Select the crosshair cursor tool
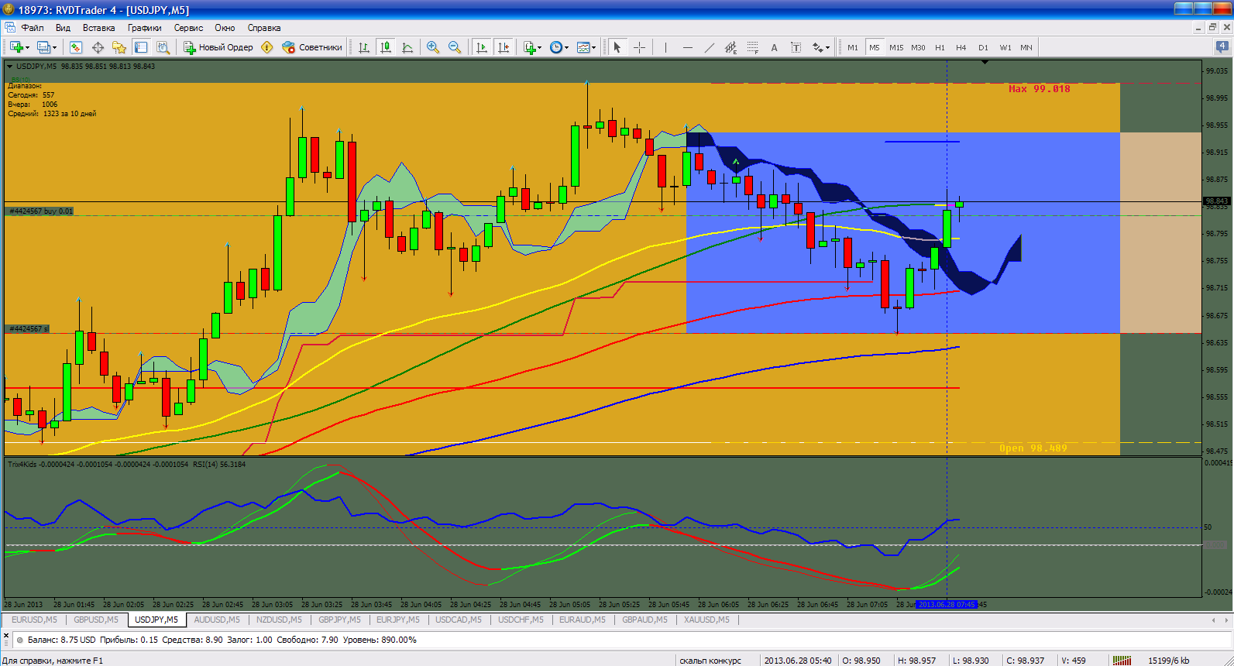The image size is (1234, 666). (639, 47)
